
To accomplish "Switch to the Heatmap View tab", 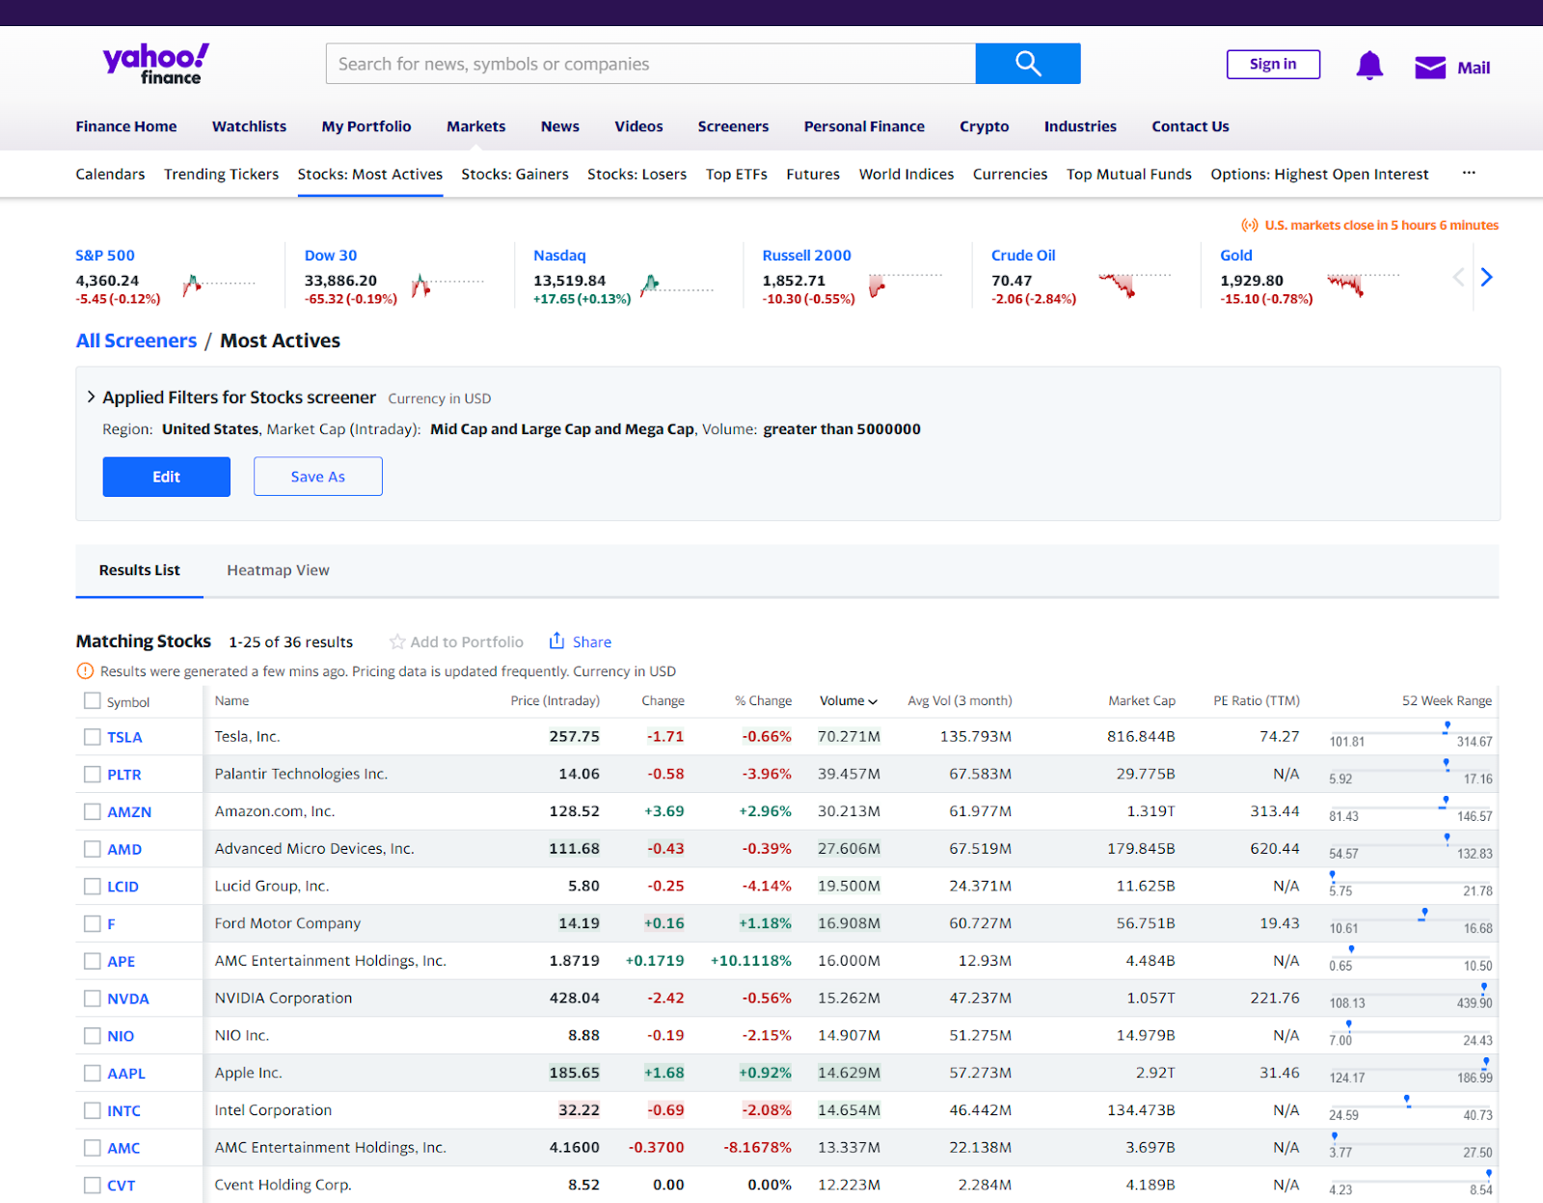I will tap(278, 570).
